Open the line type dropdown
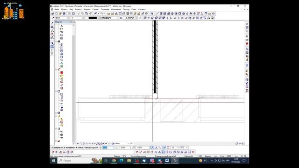299x168 pixels. 83,18
